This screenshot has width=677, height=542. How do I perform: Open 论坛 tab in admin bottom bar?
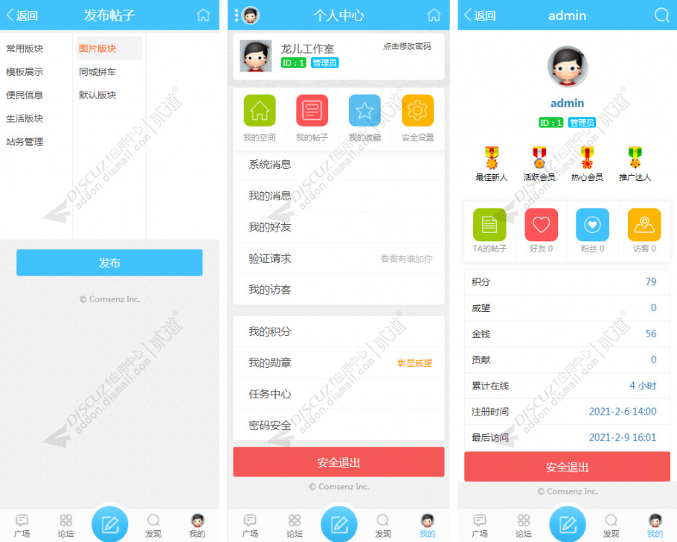(524, 526)
